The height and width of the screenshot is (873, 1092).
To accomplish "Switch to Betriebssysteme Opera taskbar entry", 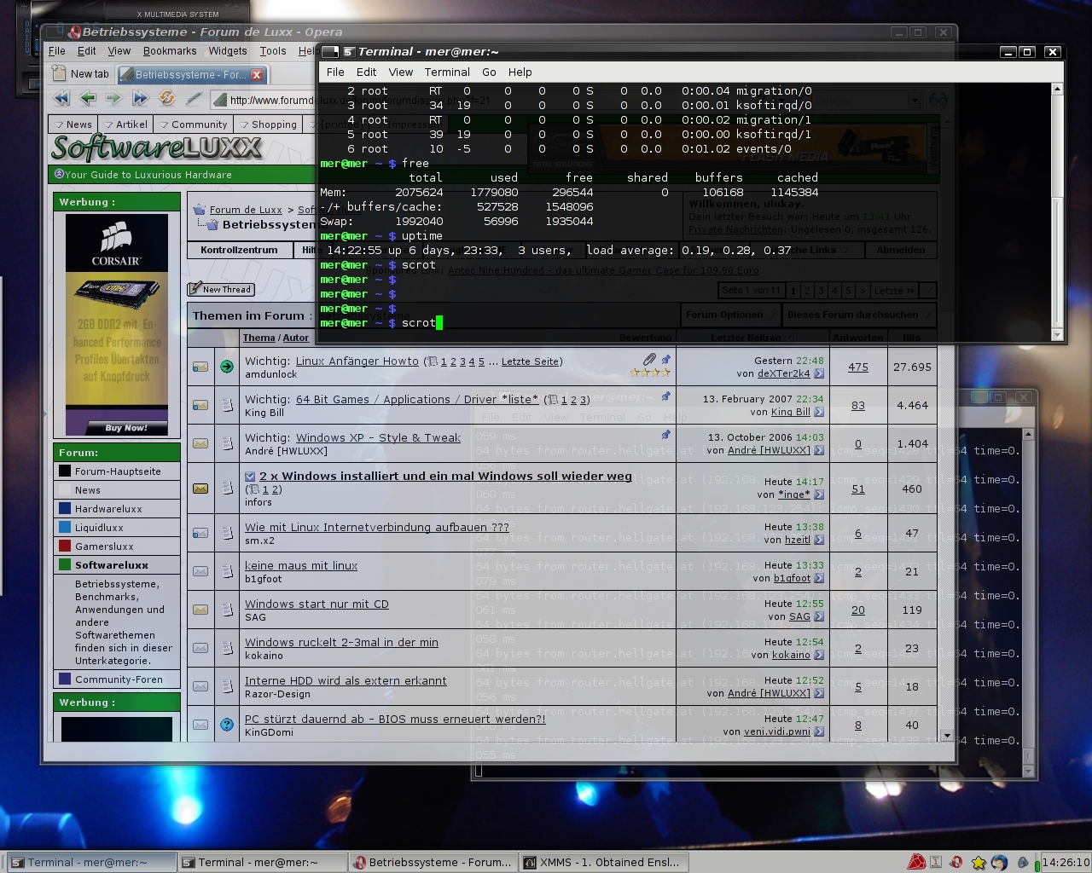I will click(x=433, y=862).
